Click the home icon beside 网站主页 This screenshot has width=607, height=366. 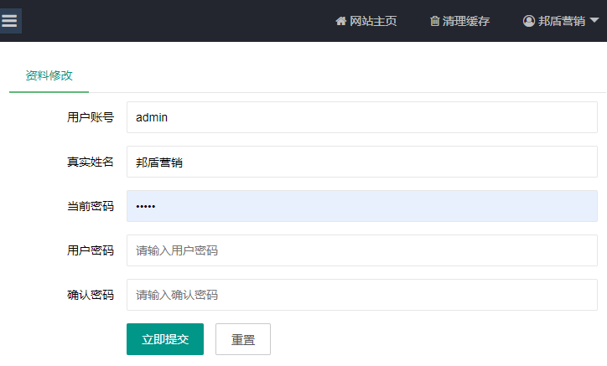[340, 21]
